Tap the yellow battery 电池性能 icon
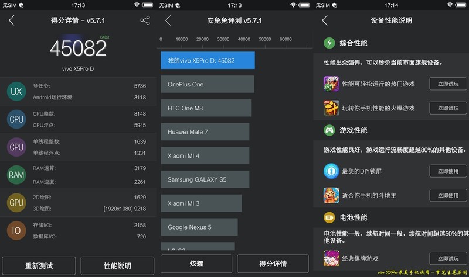Image resolution: width=469 pixels, height=277 pixels. 329,217
